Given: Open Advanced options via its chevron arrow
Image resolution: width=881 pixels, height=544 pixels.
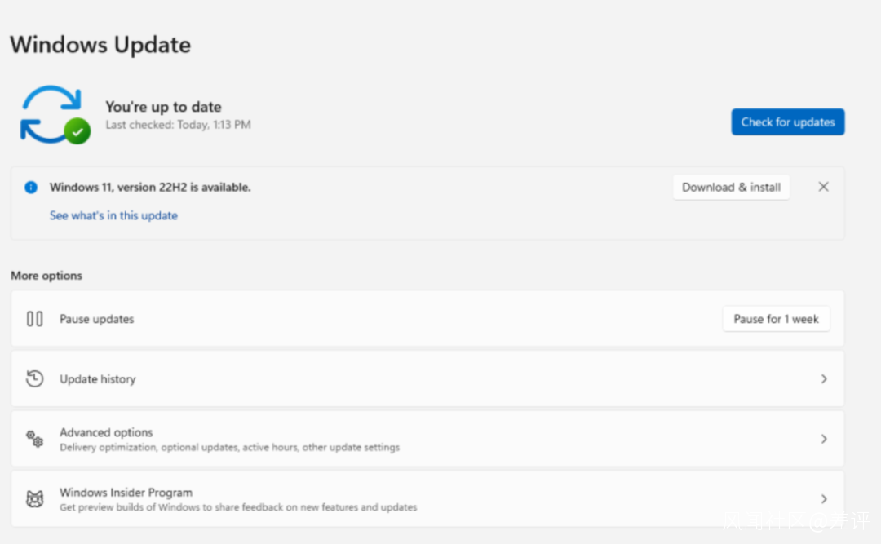Looking at the screenshot, I should click(824, 439).
